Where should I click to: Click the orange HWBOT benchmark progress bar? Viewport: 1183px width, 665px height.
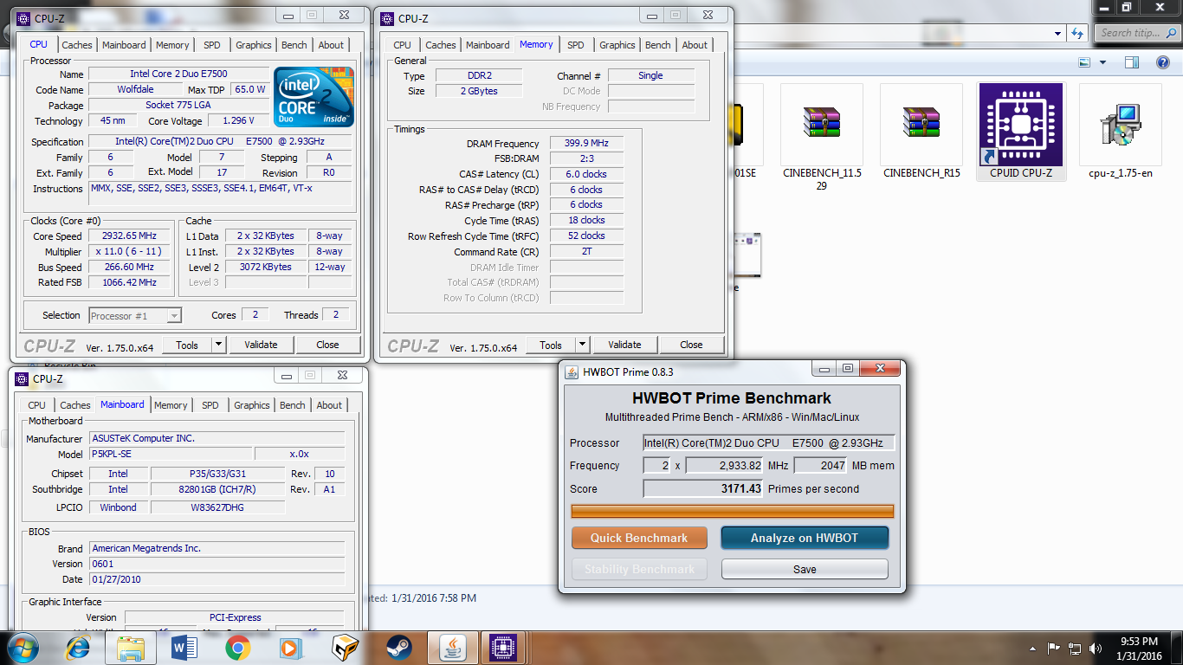[733, 512]
